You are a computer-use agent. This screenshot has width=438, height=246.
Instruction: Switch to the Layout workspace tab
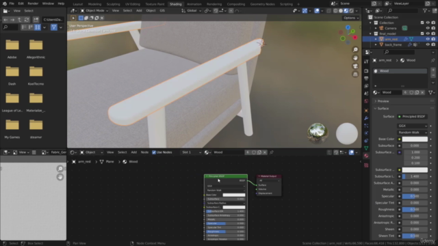(77, 4)
